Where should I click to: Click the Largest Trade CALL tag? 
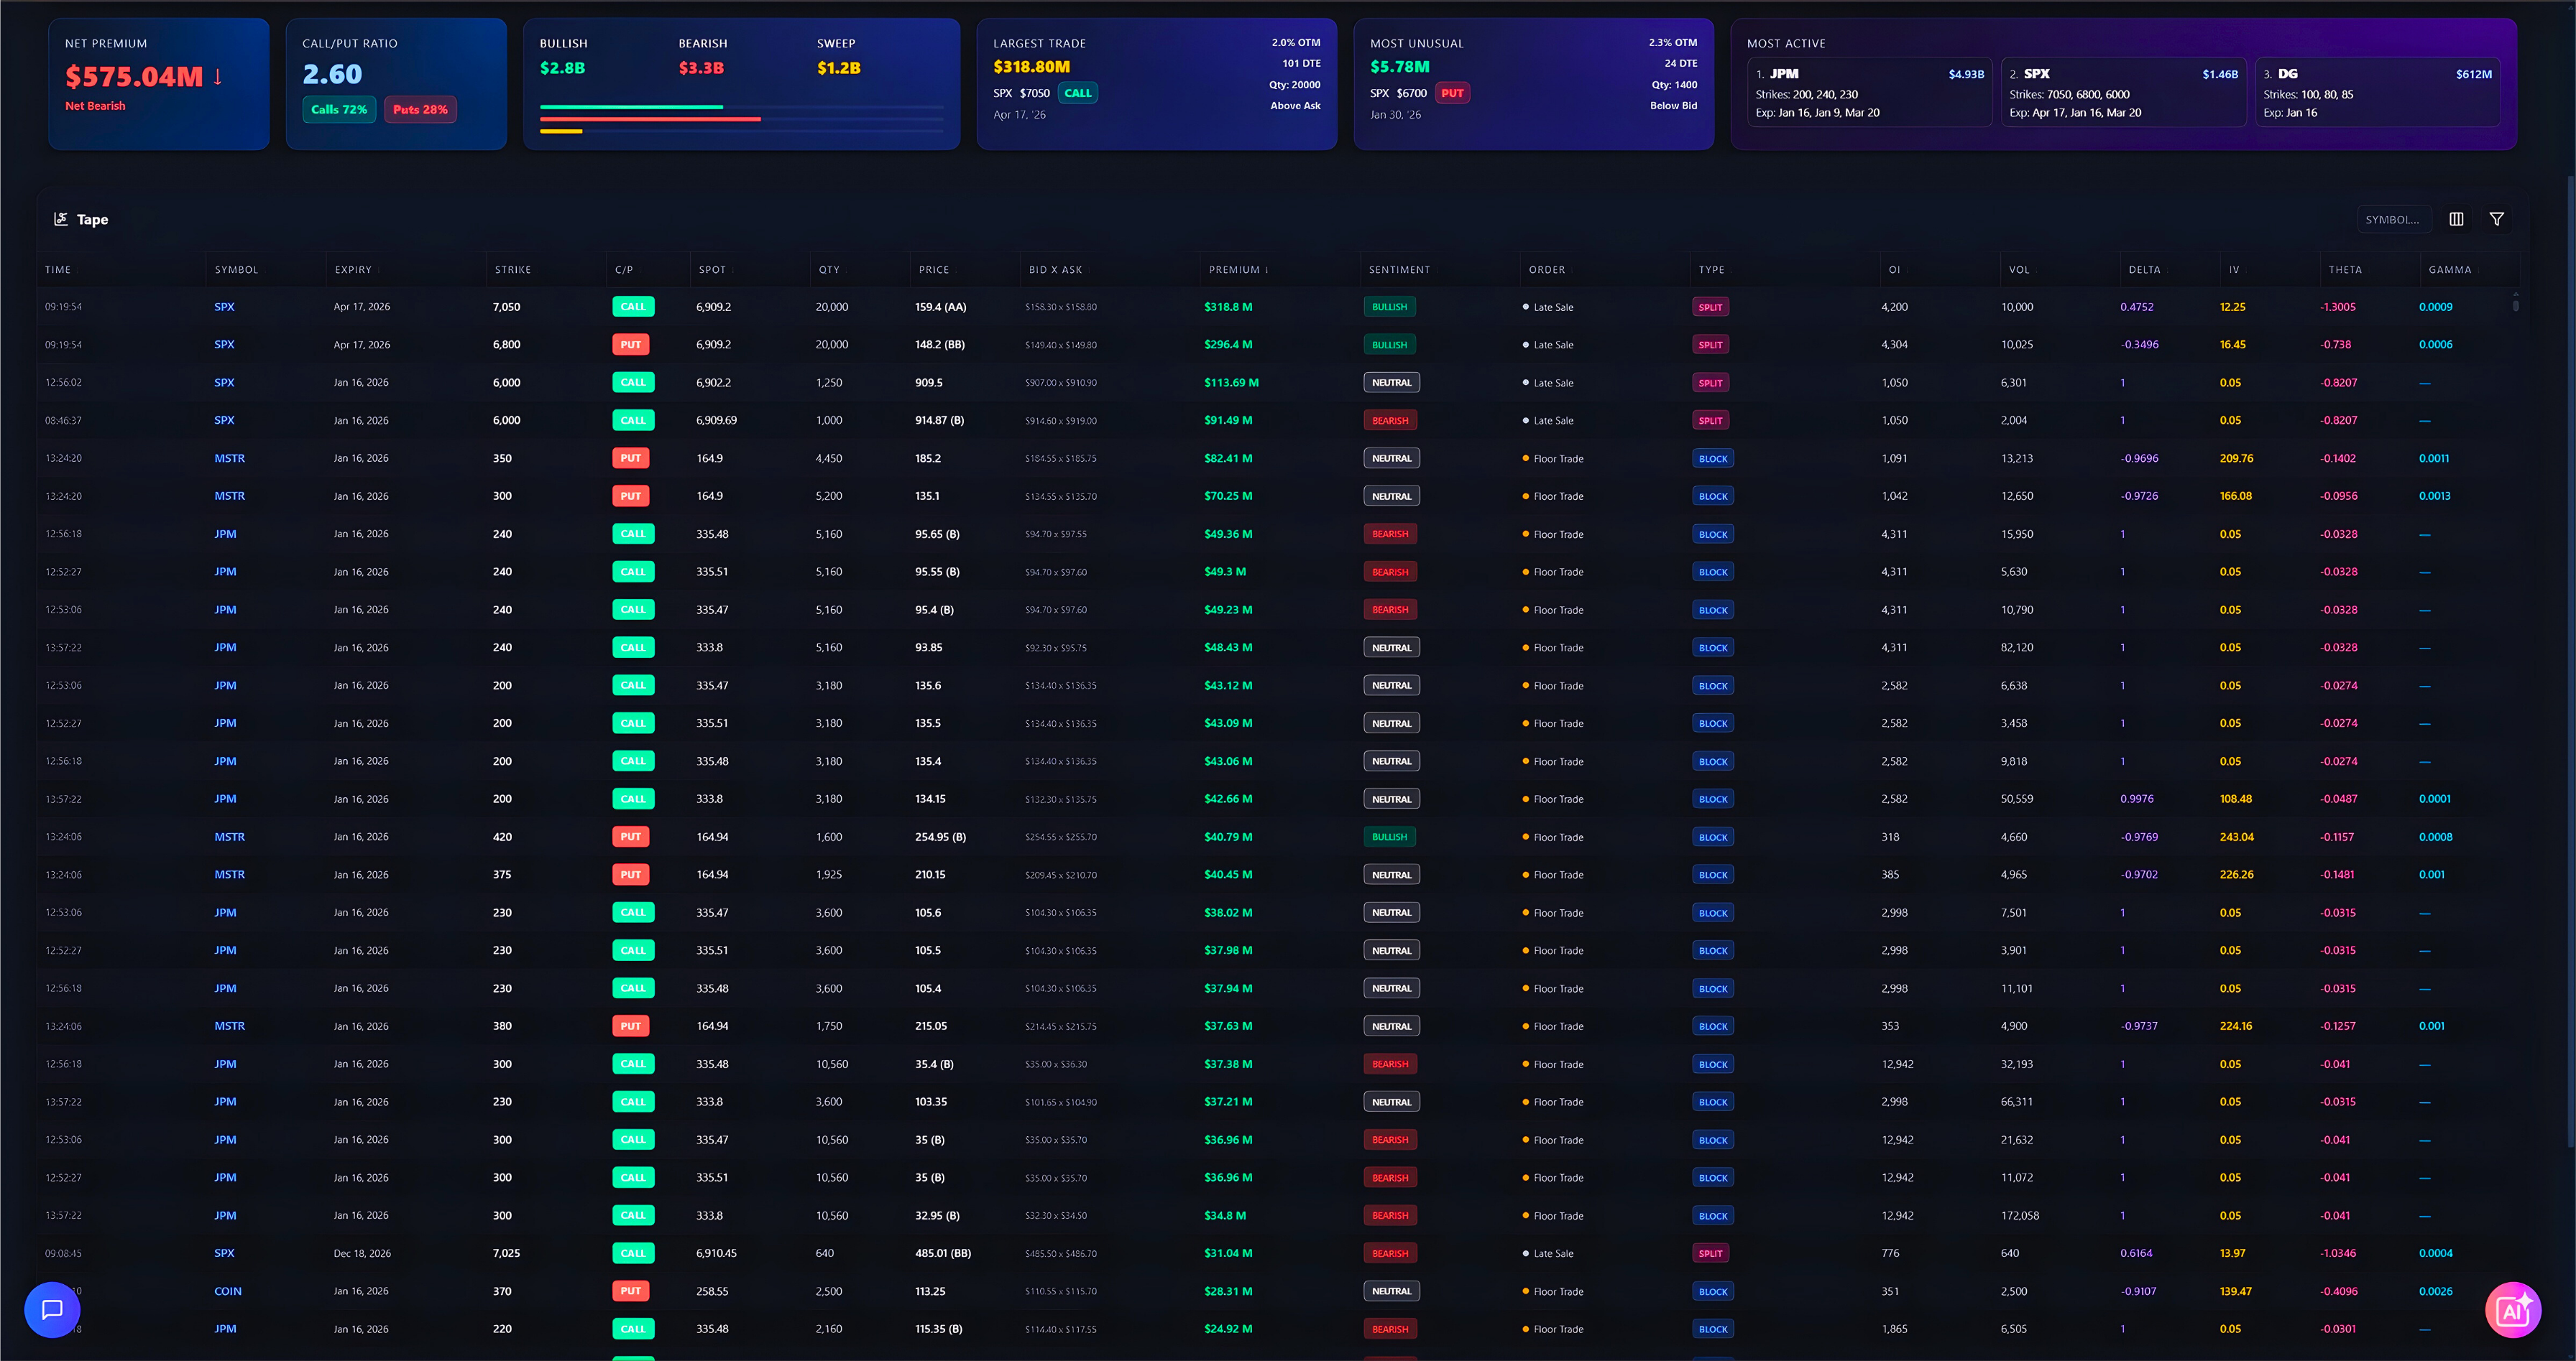[1078, 93]
